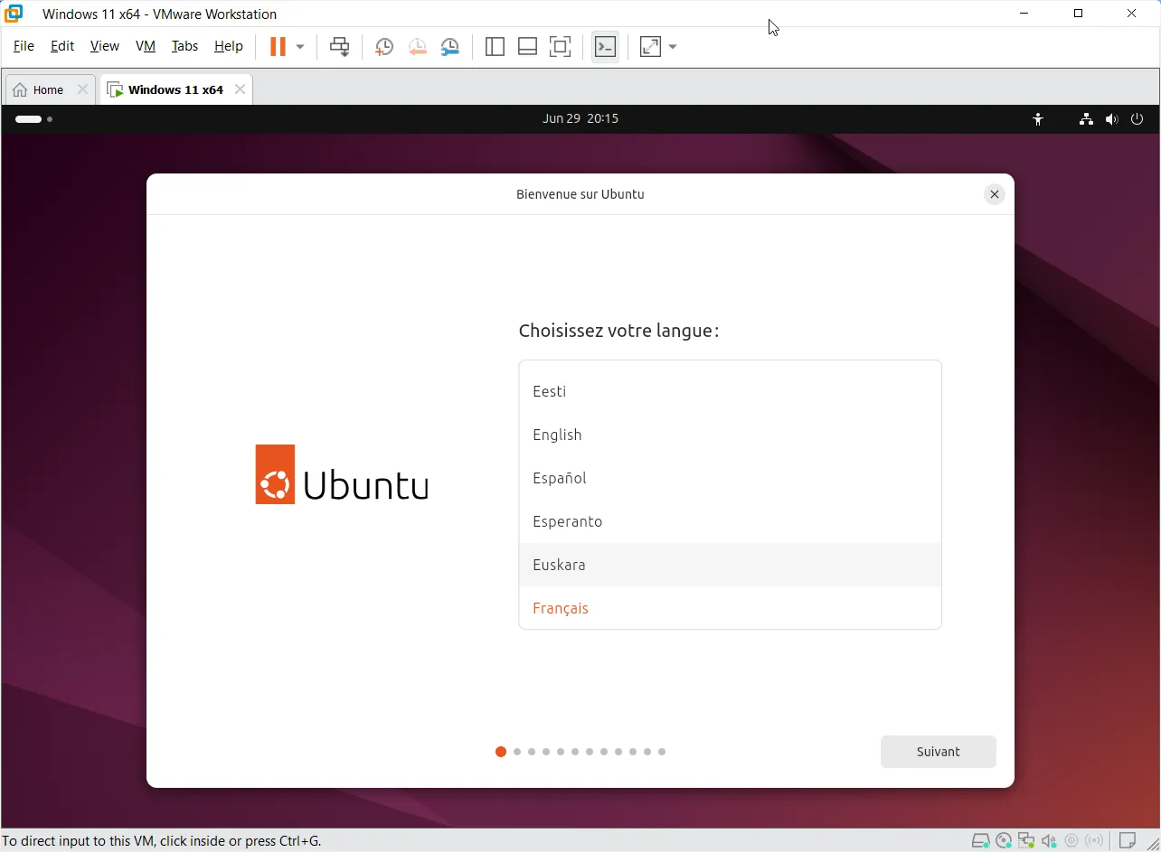This screenshot has height=852, width=1161.
Task: Open the File menu
Action: tap(24, 46)
